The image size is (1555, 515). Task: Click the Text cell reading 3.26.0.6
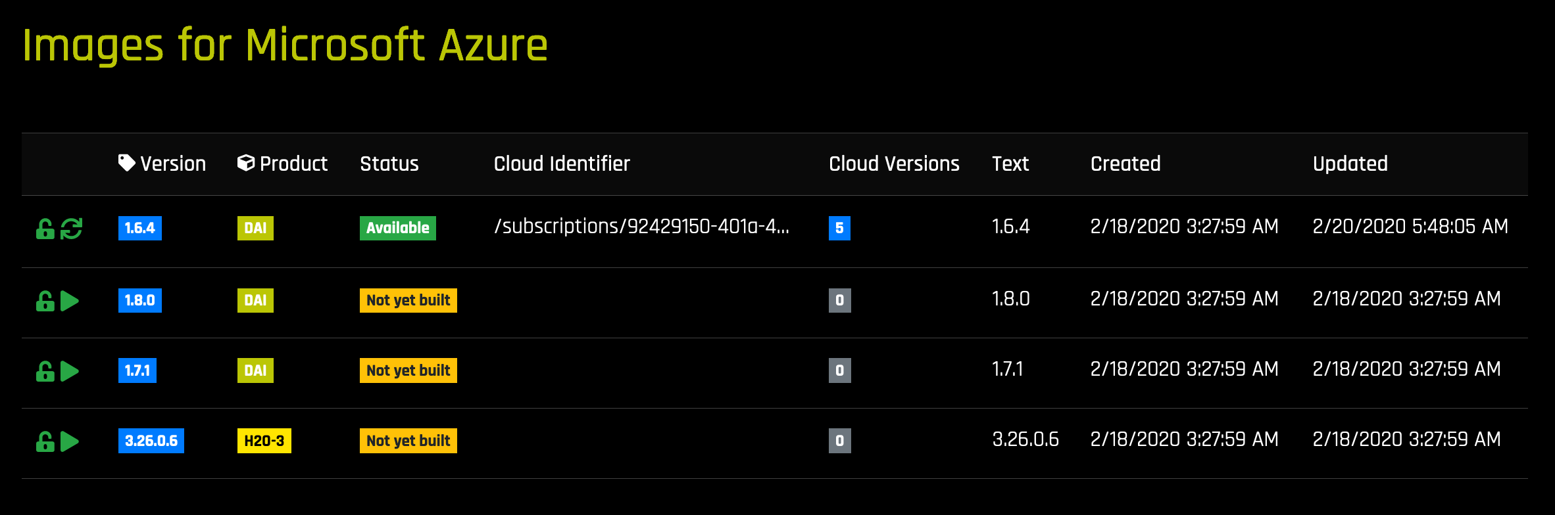1025,439
